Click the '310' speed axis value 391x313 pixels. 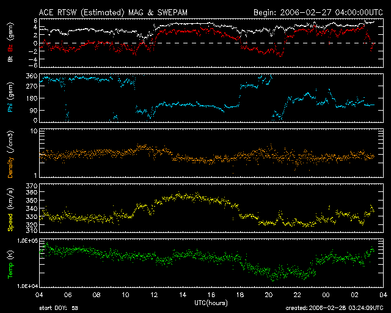[32, 230]
